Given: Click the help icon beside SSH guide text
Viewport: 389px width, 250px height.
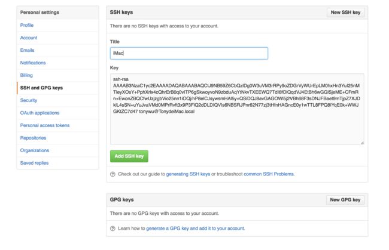Looking at the screenshot, I should (x=113, y=174).
